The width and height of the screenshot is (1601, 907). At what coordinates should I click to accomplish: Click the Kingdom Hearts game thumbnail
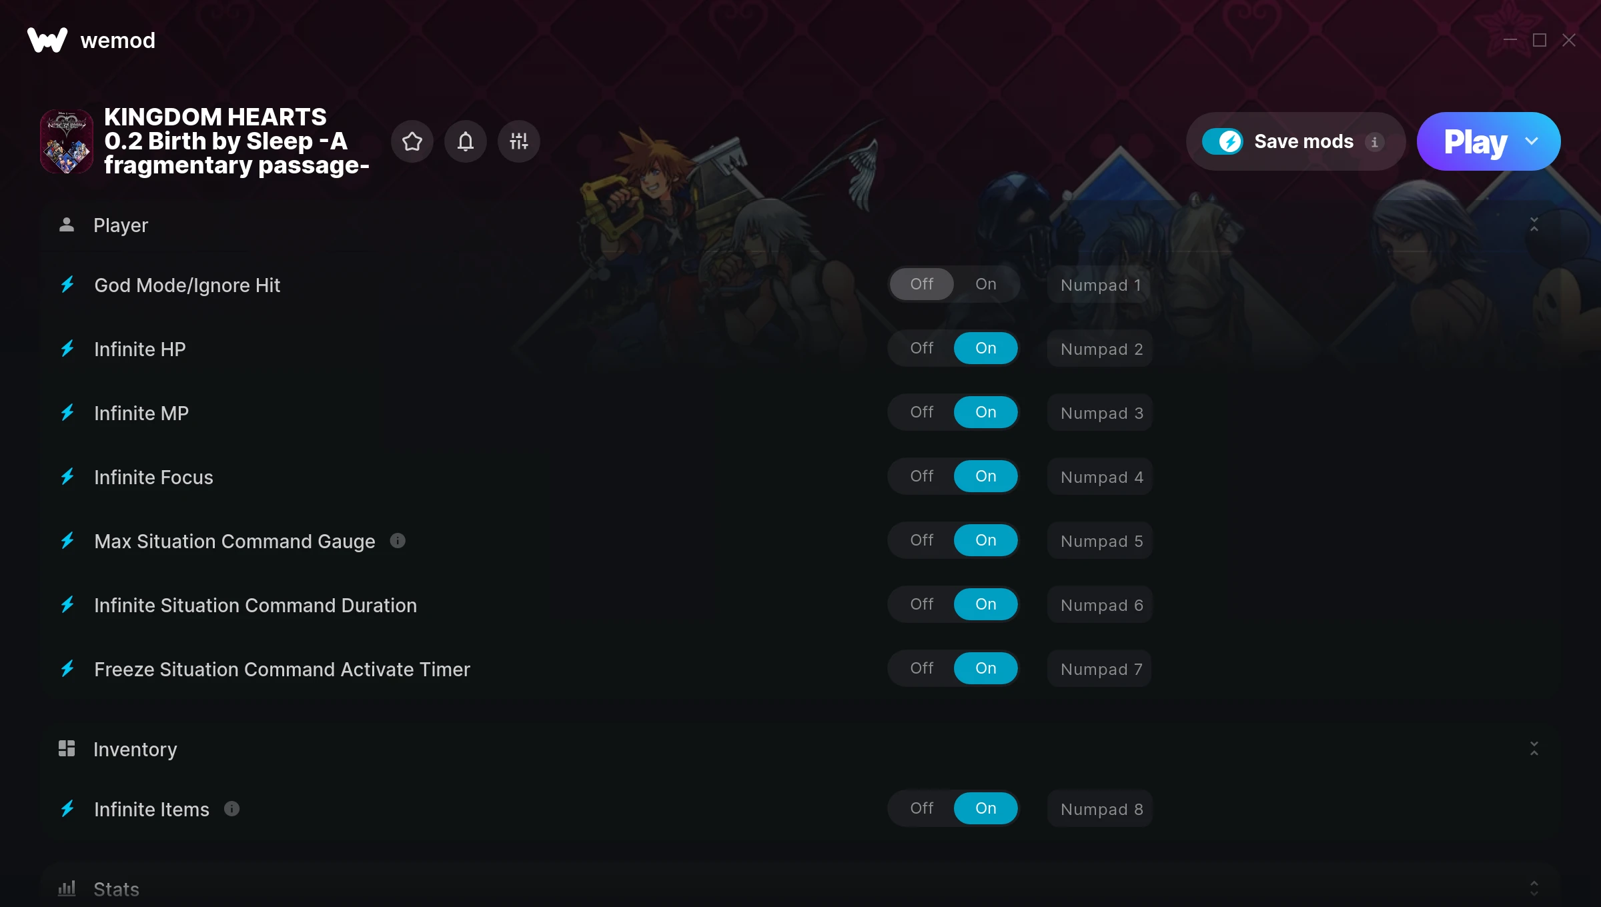click(67, 141)
